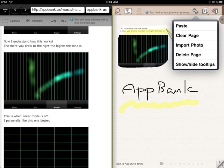Image resolution: width=224 pixels, height=168 pixels.
Task: Tap the 'drag address bar' tooltip text
Action: coord(91,21)
